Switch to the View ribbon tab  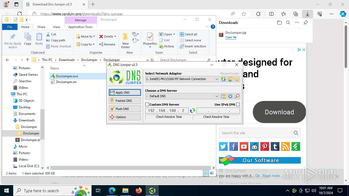(56, 27)
